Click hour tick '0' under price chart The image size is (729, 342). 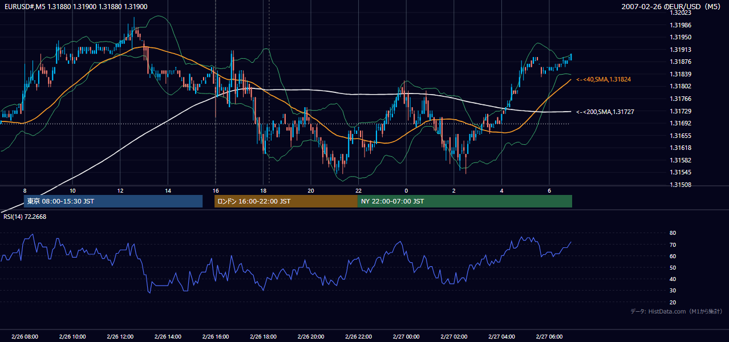(406, 190)
